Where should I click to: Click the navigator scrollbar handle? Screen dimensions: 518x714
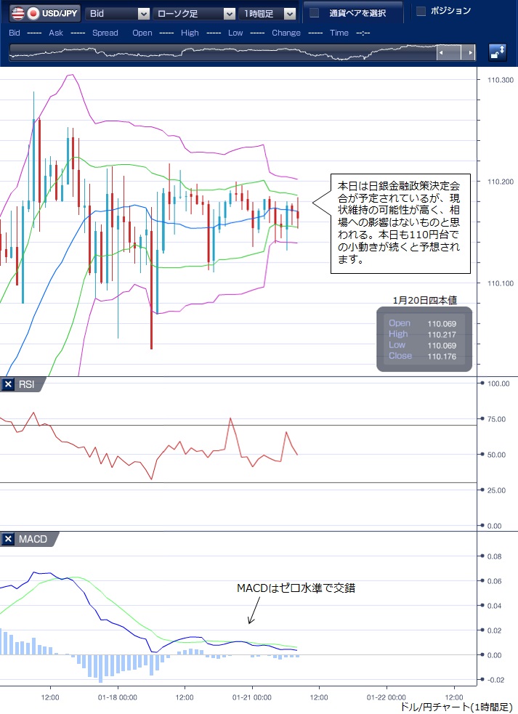pos(456,53)
